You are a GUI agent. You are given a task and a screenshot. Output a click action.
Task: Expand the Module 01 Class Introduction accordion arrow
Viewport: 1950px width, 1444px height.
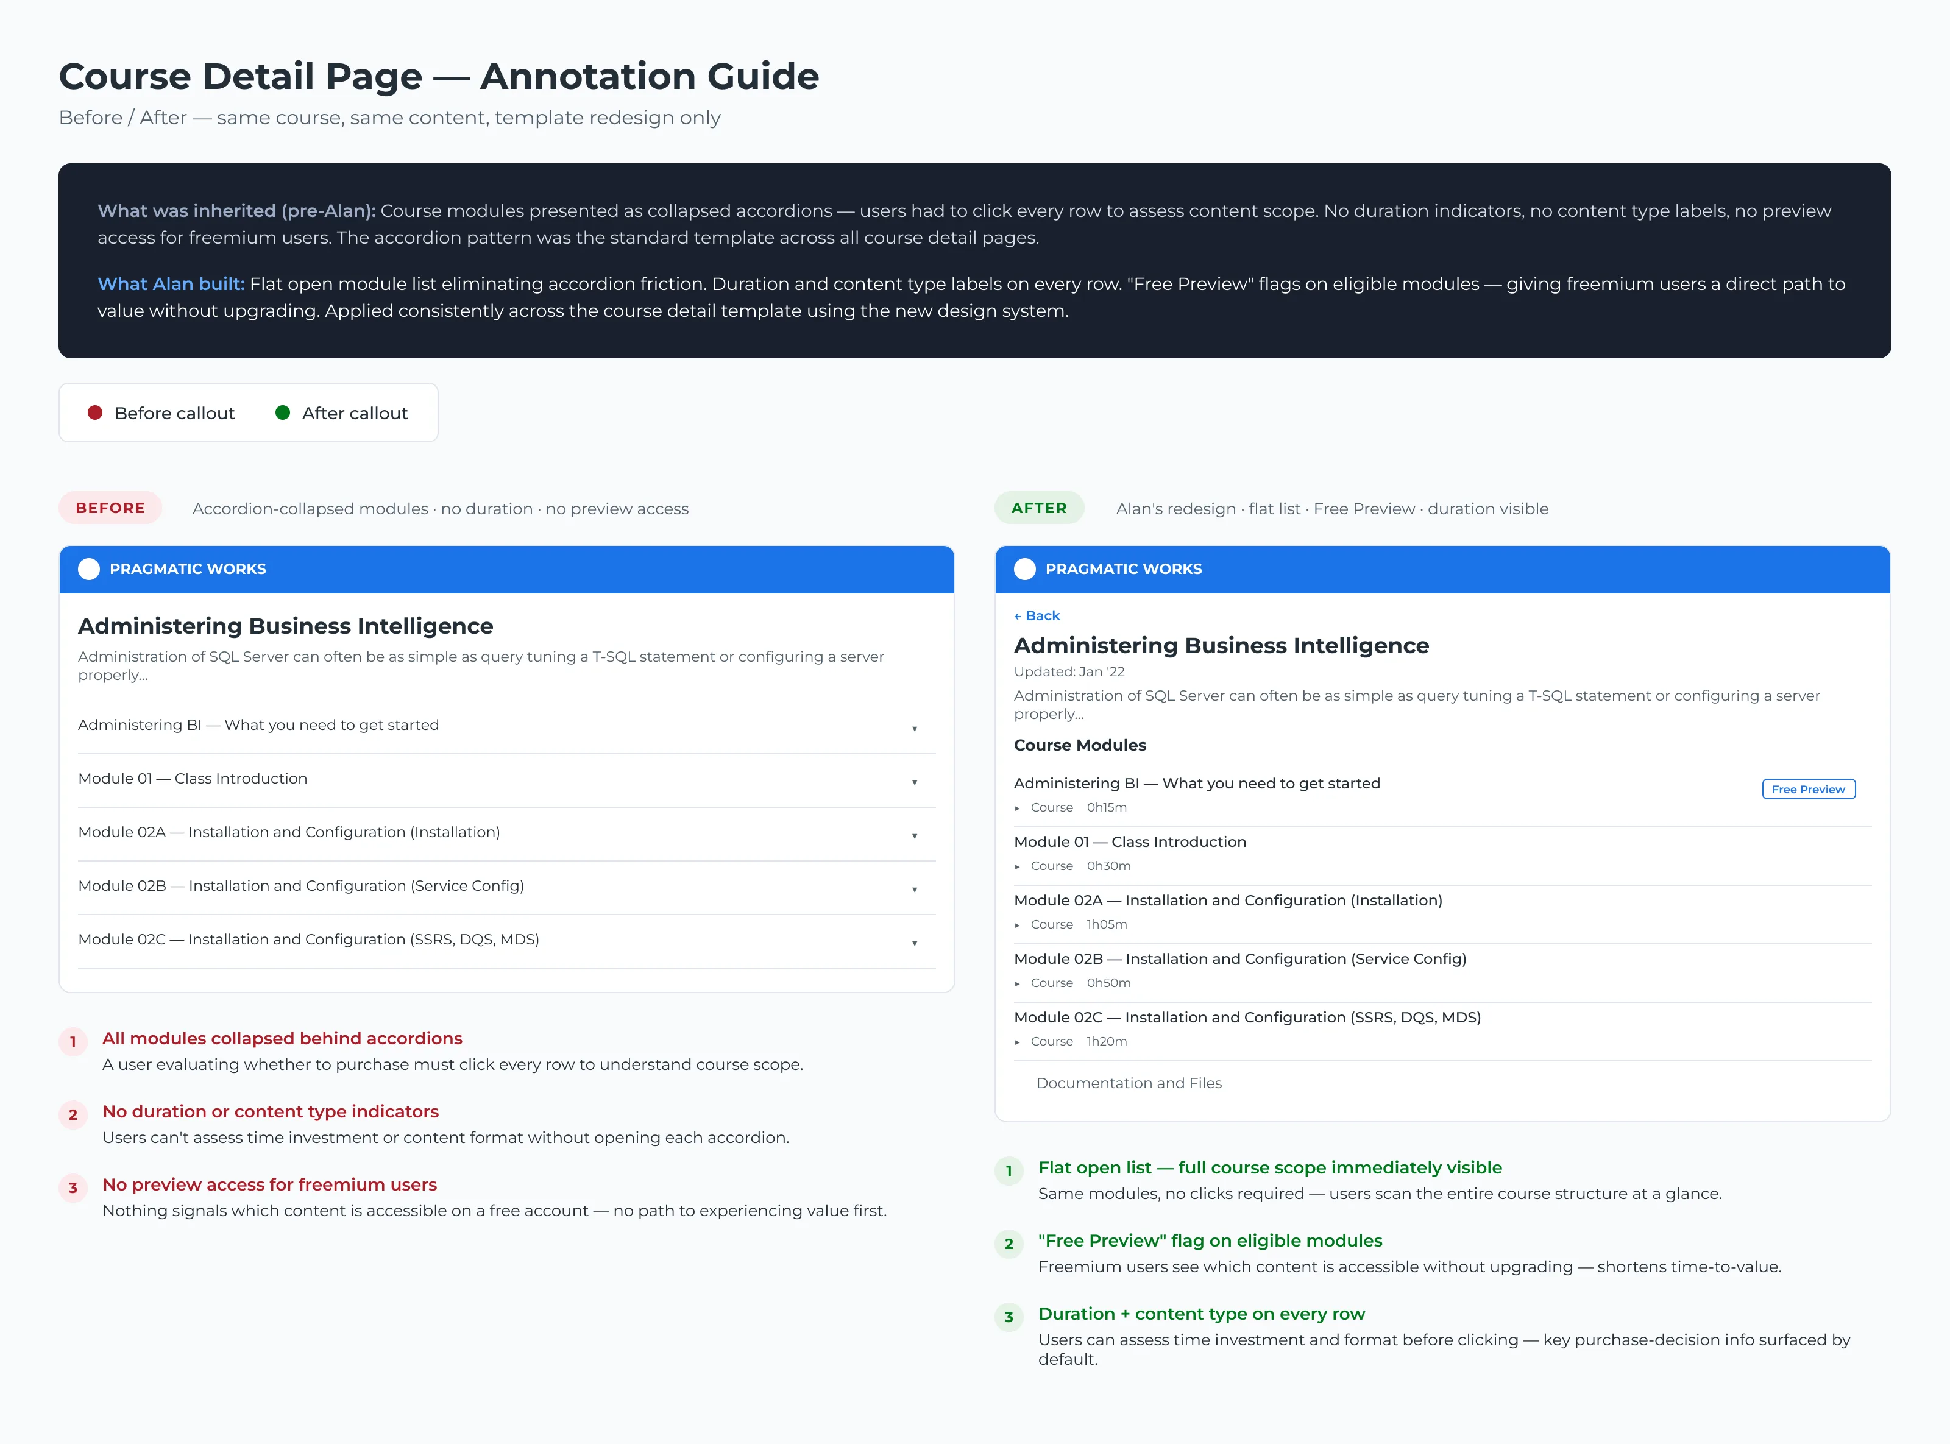pyautogui.click(x=914, y=782)
